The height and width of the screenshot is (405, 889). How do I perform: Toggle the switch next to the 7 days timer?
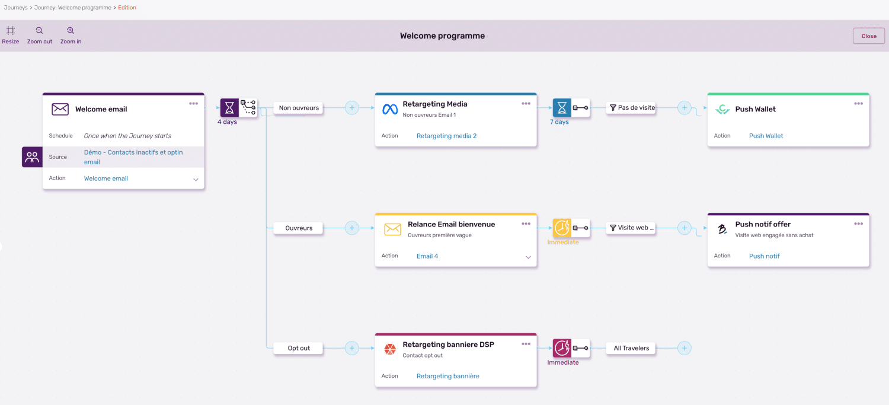tap(580, 107)
